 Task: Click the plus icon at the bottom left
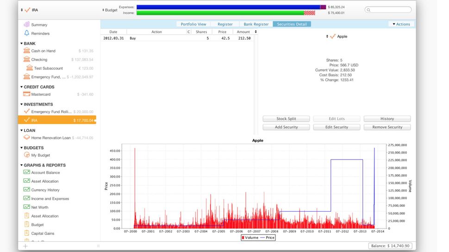click(25, 246)
